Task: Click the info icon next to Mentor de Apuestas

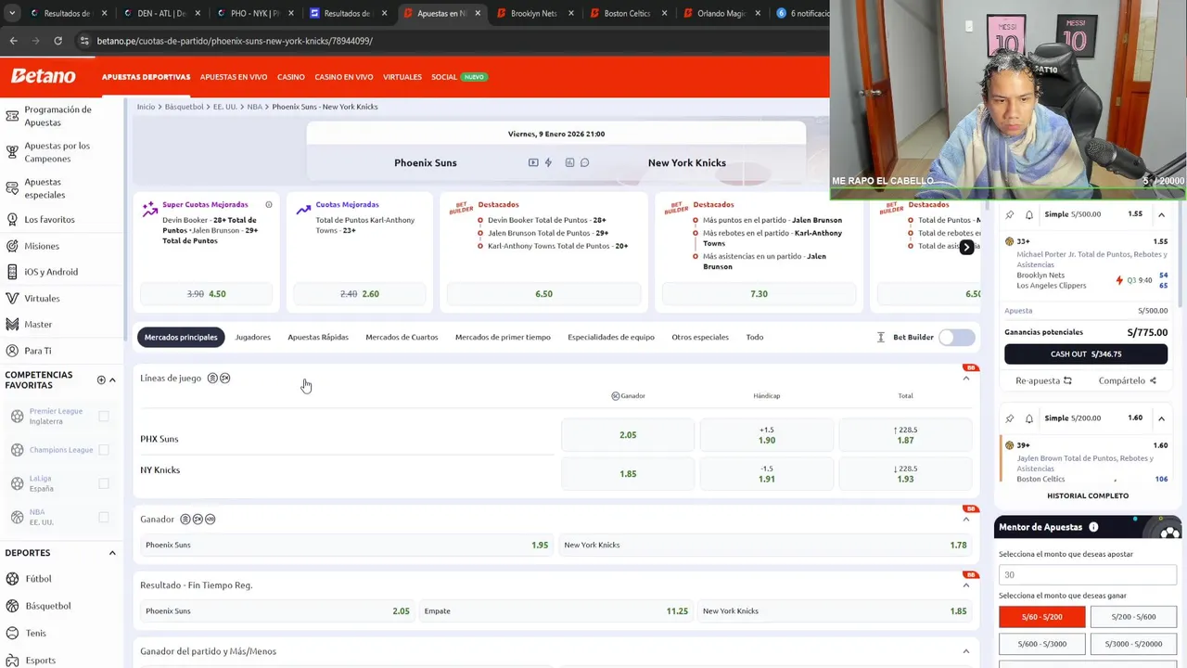Action: click(1093, 527)
